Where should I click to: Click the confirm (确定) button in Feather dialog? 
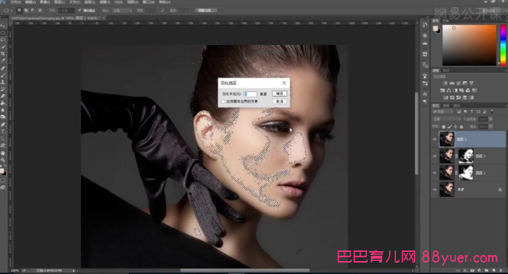tap(279, 94)
